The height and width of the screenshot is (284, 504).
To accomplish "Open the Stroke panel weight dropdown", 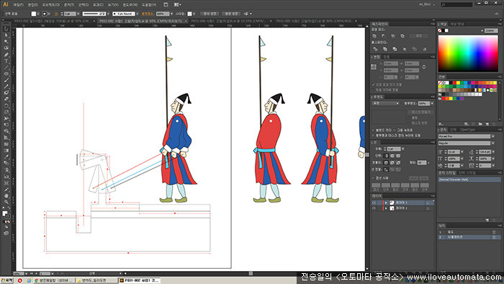I will (403, 149).
